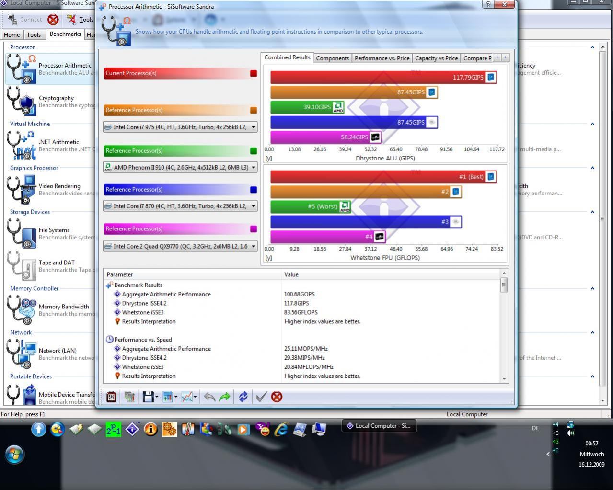
Task: Launch Prime95 green taskbar icon
Action: pos(114,429)
